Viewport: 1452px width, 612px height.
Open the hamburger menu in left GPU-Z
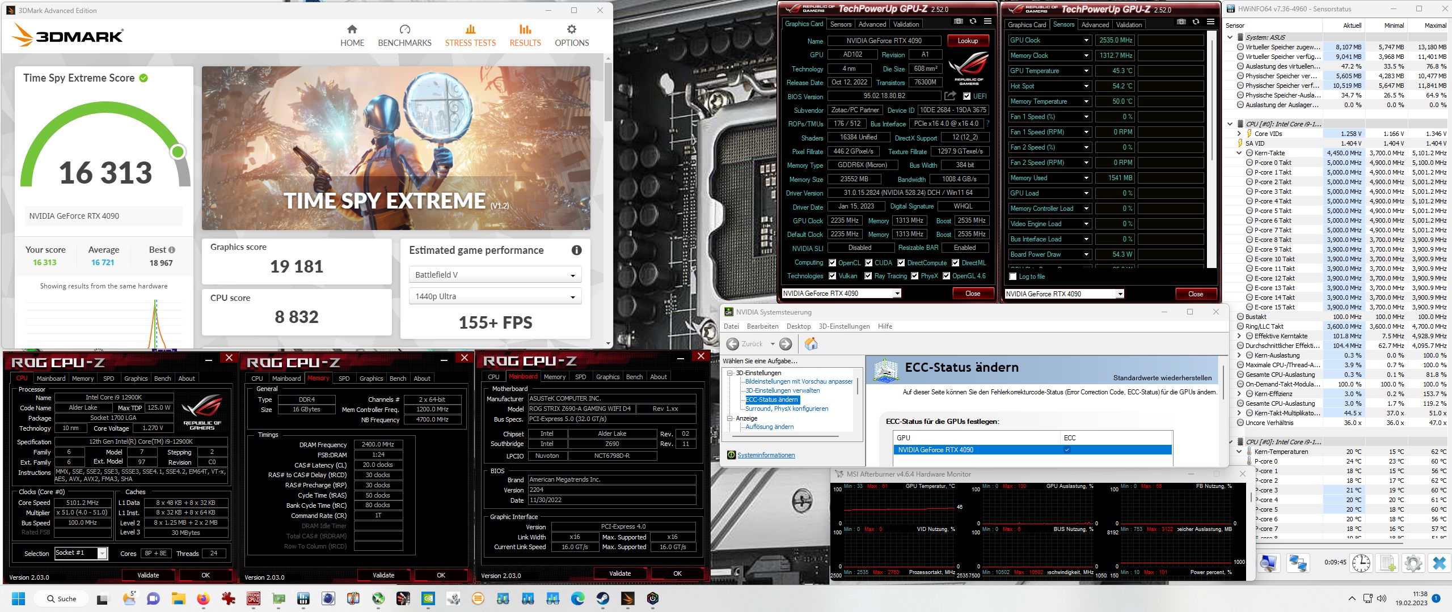(x=987, y=22)
